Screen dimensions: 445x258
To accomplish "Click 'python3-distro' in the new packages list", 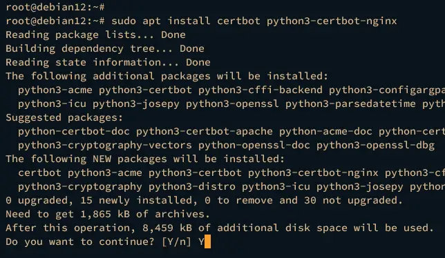I will (x=192, y=187).
